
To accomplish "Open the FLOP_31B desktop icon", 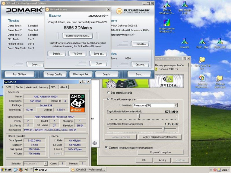I will tap(220, 43).
